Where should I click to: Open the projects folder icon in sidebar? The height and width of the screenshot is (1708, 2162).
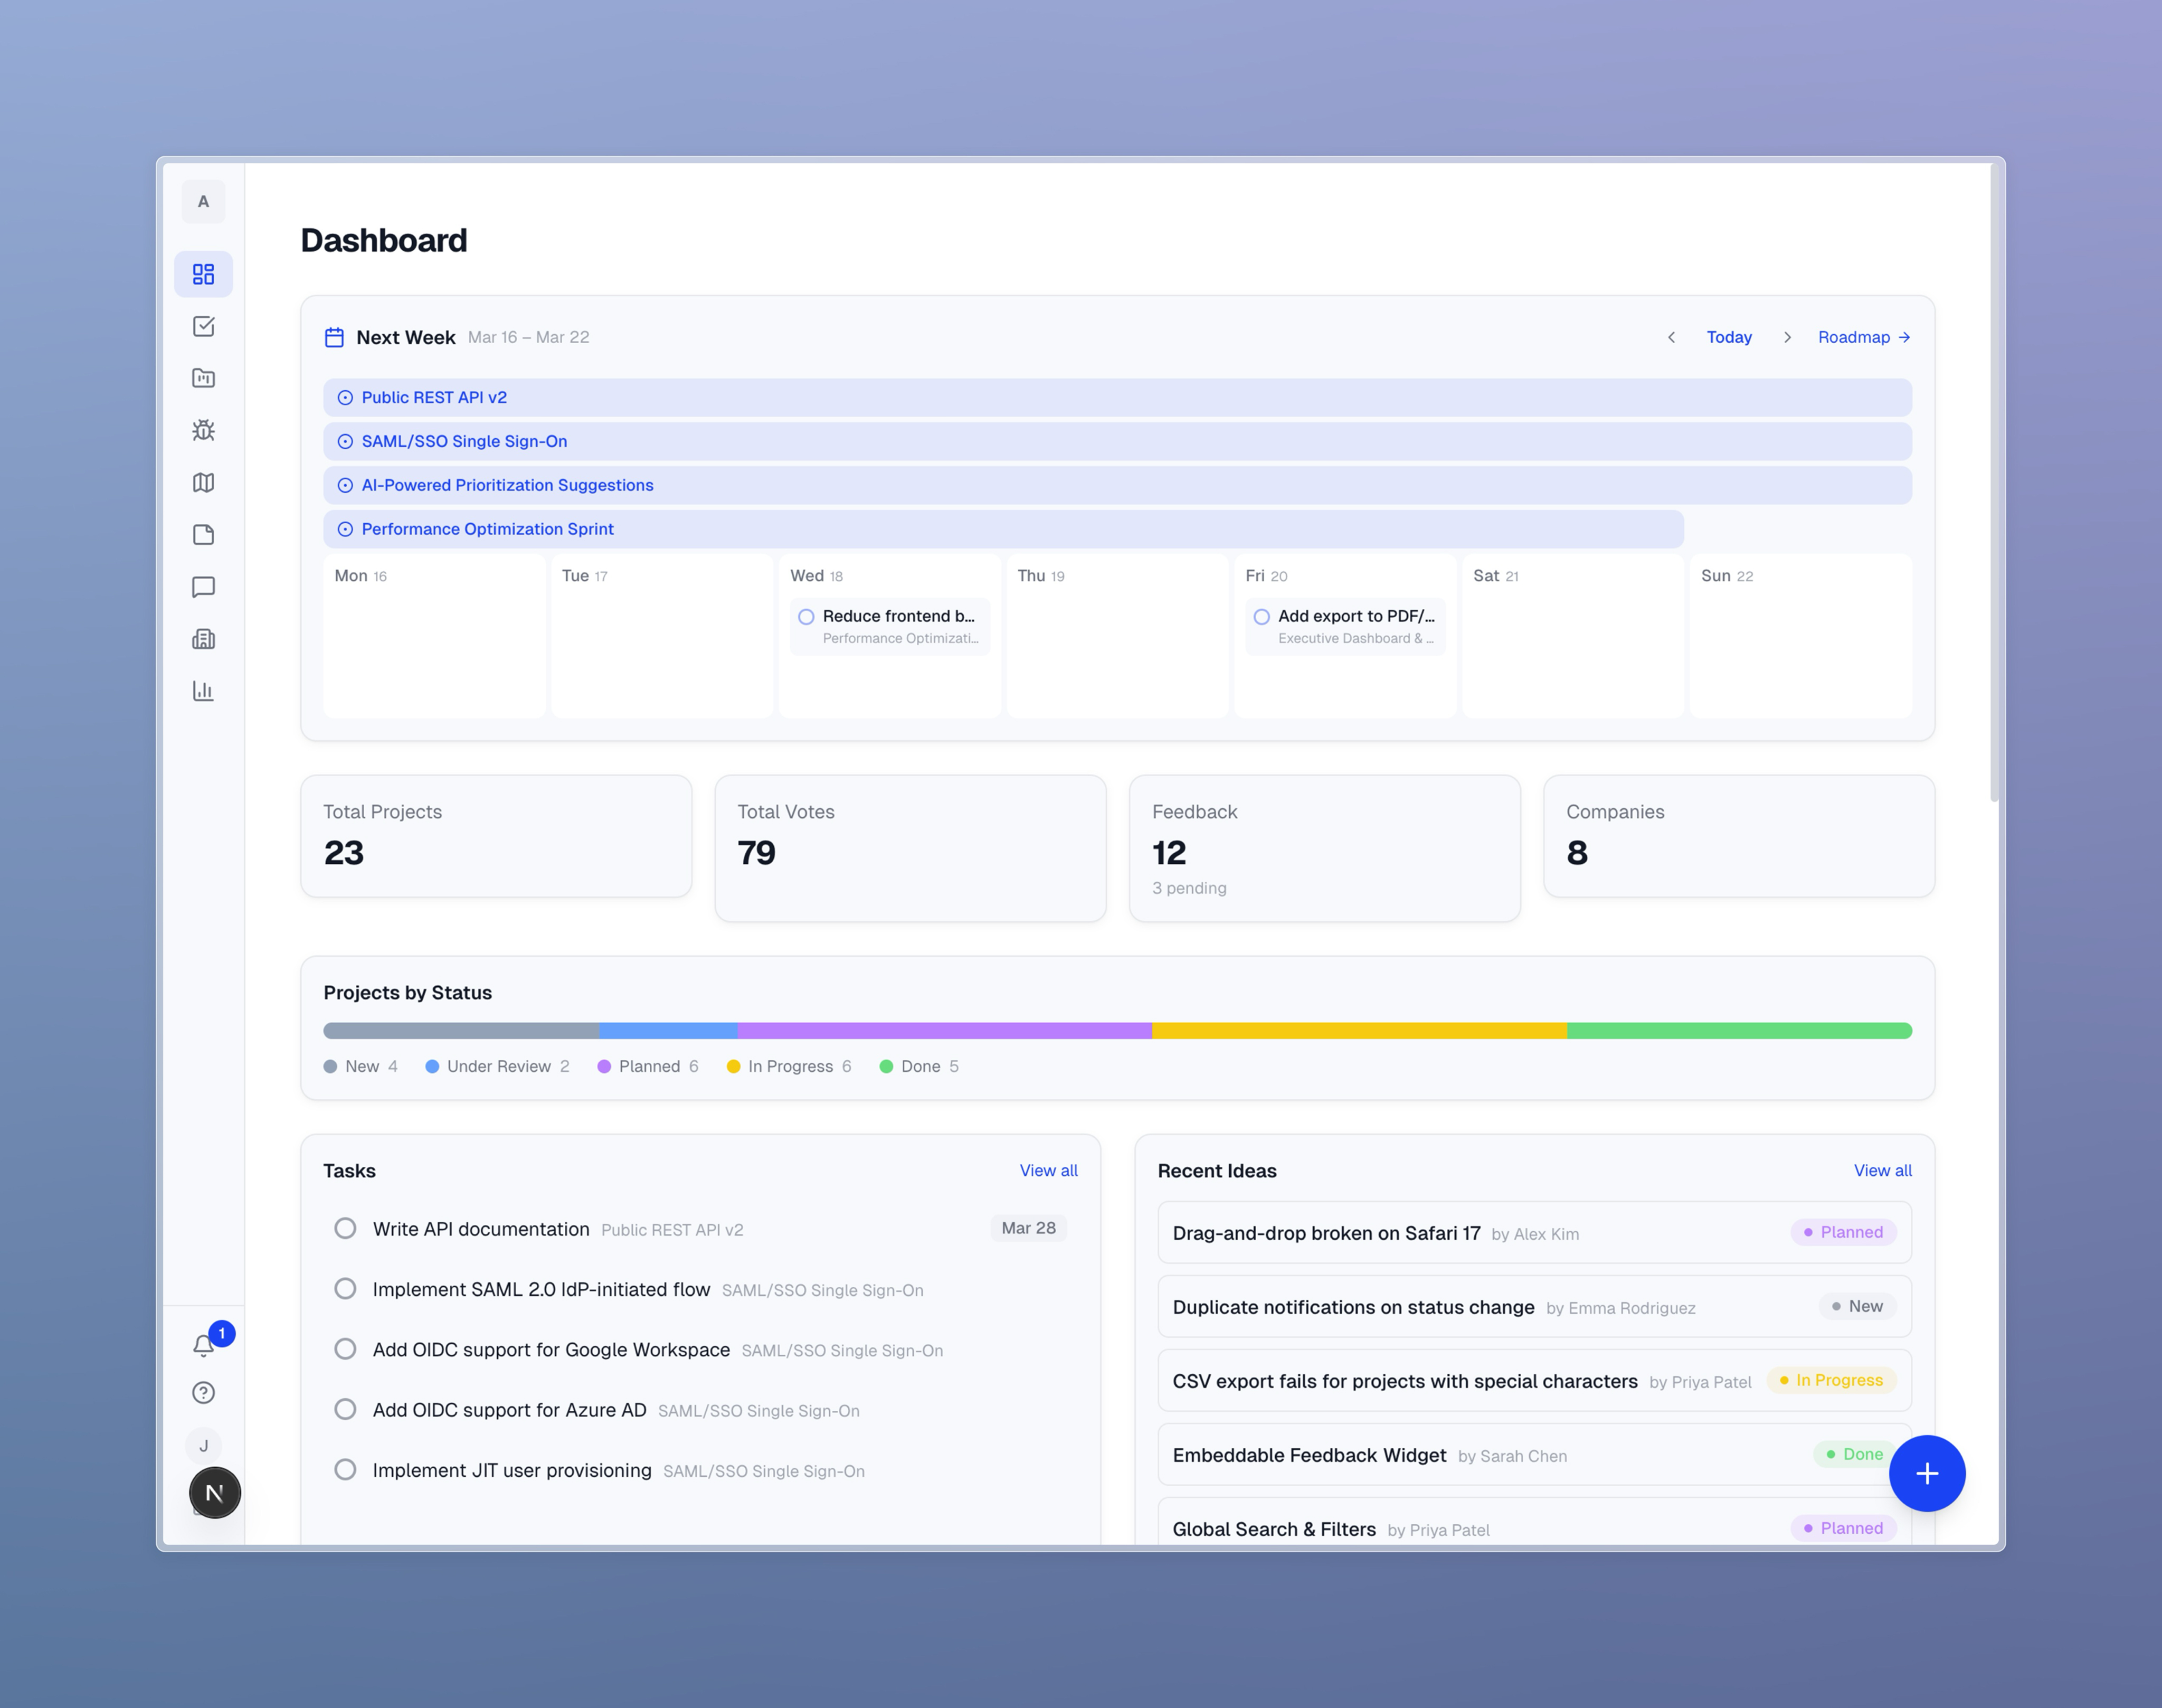(203, 378)
